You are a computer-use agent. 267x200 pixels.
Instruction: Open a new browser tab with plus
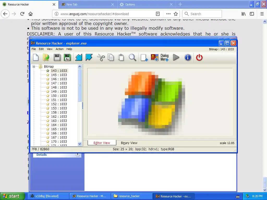coord(180,4)
